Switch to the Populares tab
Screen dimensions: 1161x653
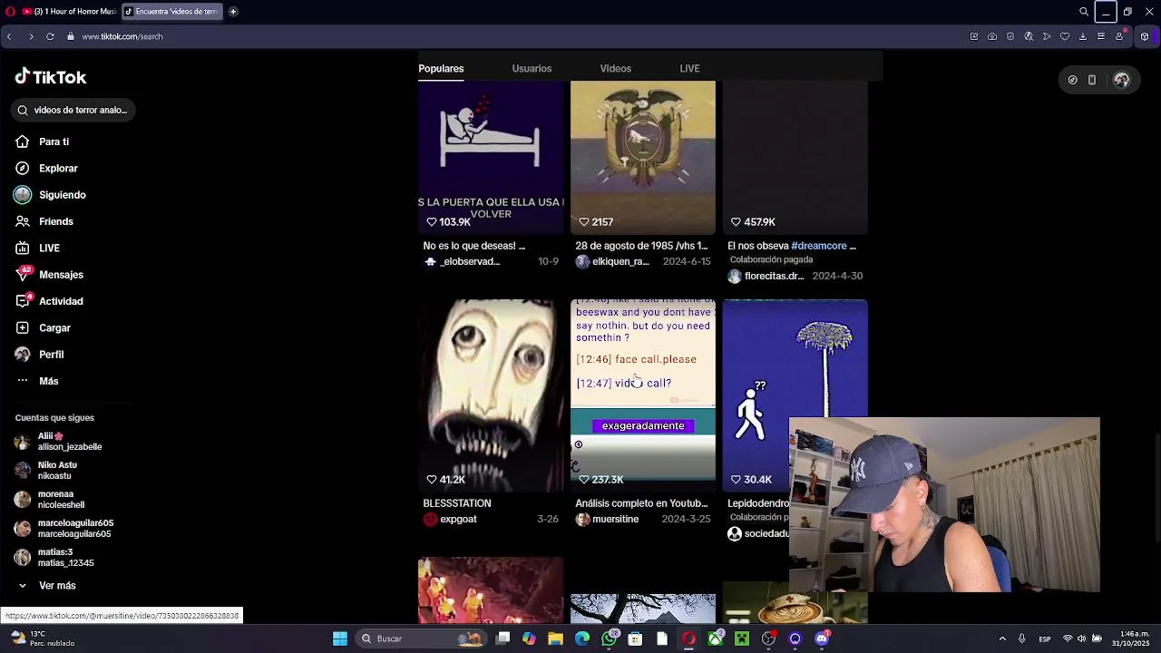coord(441,68)
